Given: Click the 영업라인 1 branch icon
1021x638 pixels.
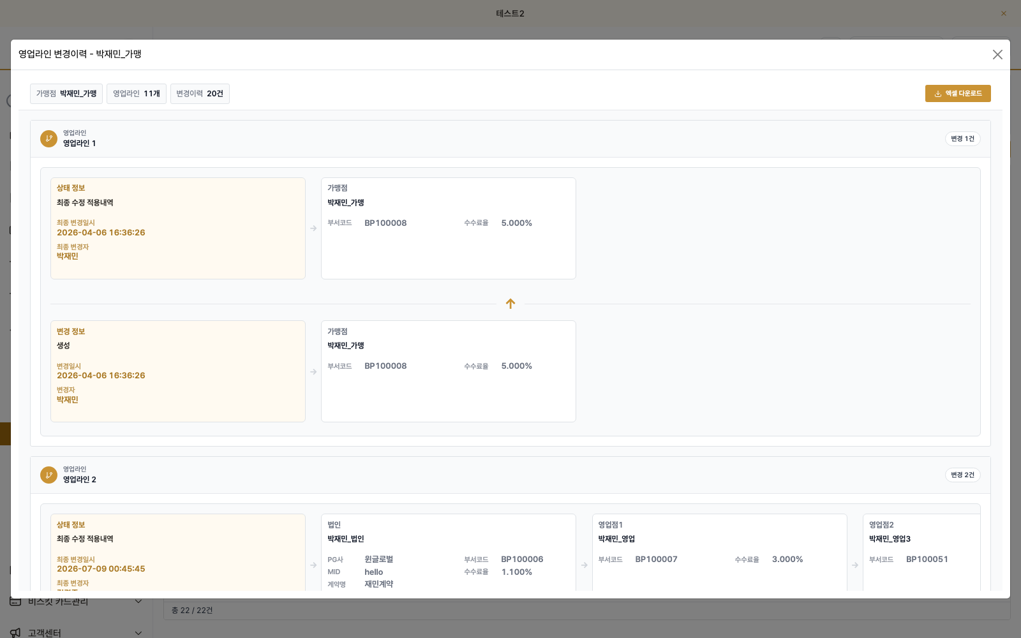Looking at the screenshot, I should pyautogui.click(x=48, y=138).
